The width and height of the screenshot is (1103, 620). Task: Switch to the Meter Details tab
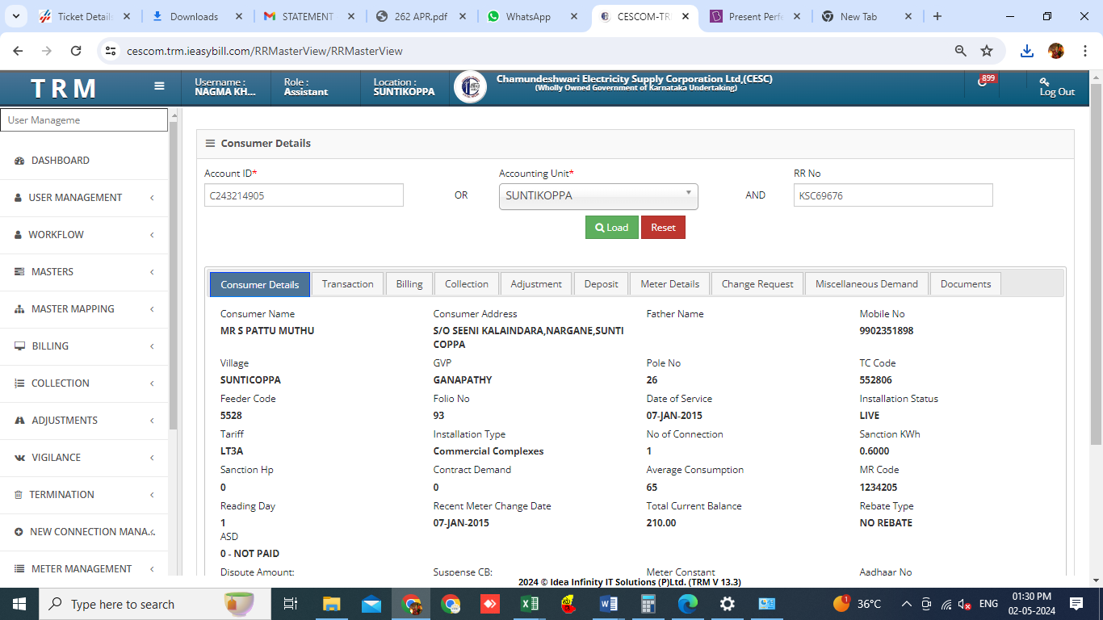(x=669, y=284)
